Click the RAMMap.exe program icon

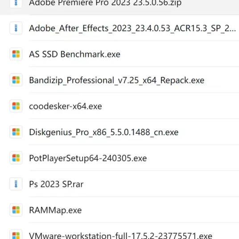[16, 210]
